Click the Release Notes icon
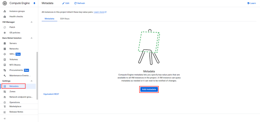Viewport: 260px width, 122px height. click(5, 112)
